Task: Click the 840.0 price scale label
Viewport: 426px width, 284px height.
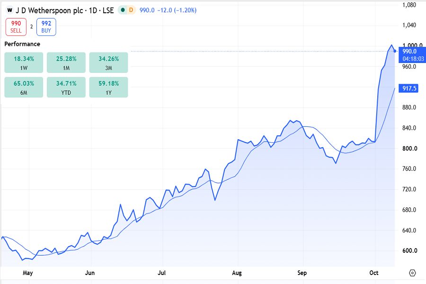Action: [409, 128]
